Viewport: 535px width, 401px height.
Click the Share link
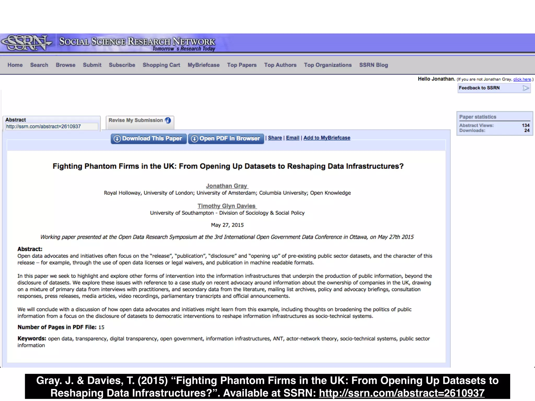tap(275, 138)
